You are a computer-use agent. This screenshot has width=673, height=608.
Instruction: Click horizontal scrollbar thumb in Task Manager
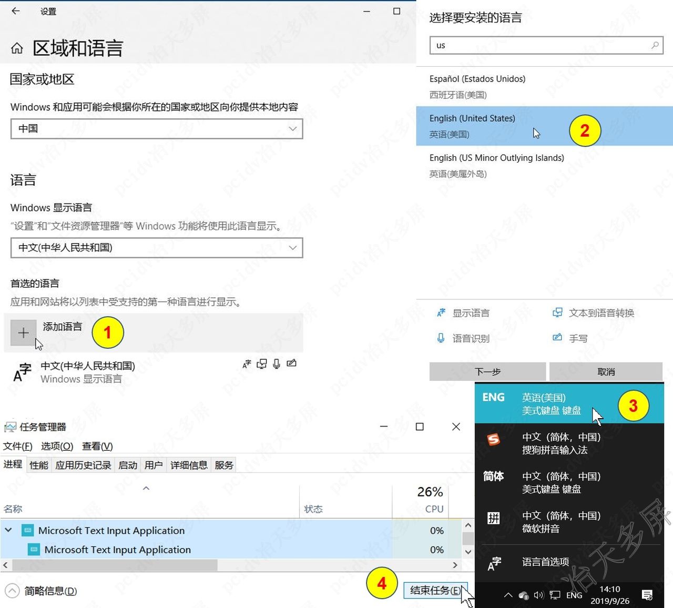pos(114,565)
